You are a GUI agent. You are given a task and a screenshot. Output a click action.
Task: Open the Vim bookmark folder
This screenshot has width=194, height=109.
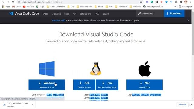[x=109, y=7]
